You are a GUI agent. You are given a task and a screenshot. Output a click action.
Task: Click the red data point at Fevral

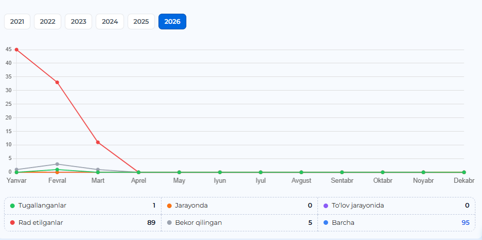pyautogui.click(x=57, y=82)
